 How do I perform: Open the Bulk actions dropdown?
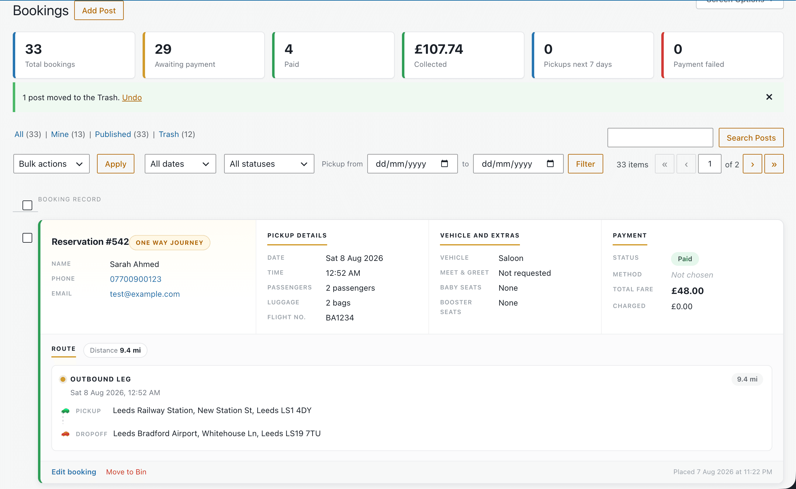click(x=51, y=164)
